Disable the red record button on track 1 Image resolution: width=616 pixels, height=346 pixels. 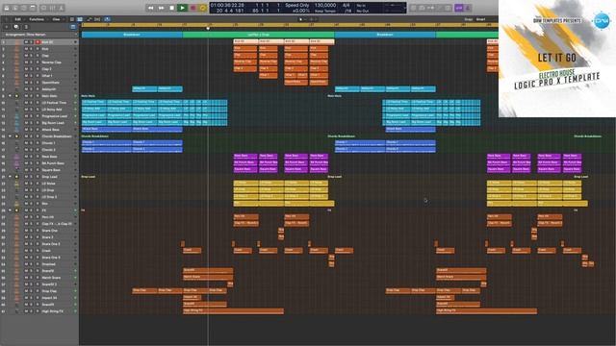(x=38, y=42)
